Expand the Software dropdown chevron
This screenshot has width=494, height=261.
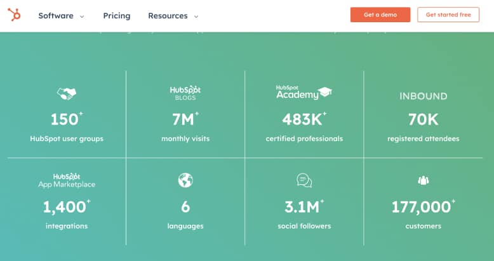click(x=82, y=17)
